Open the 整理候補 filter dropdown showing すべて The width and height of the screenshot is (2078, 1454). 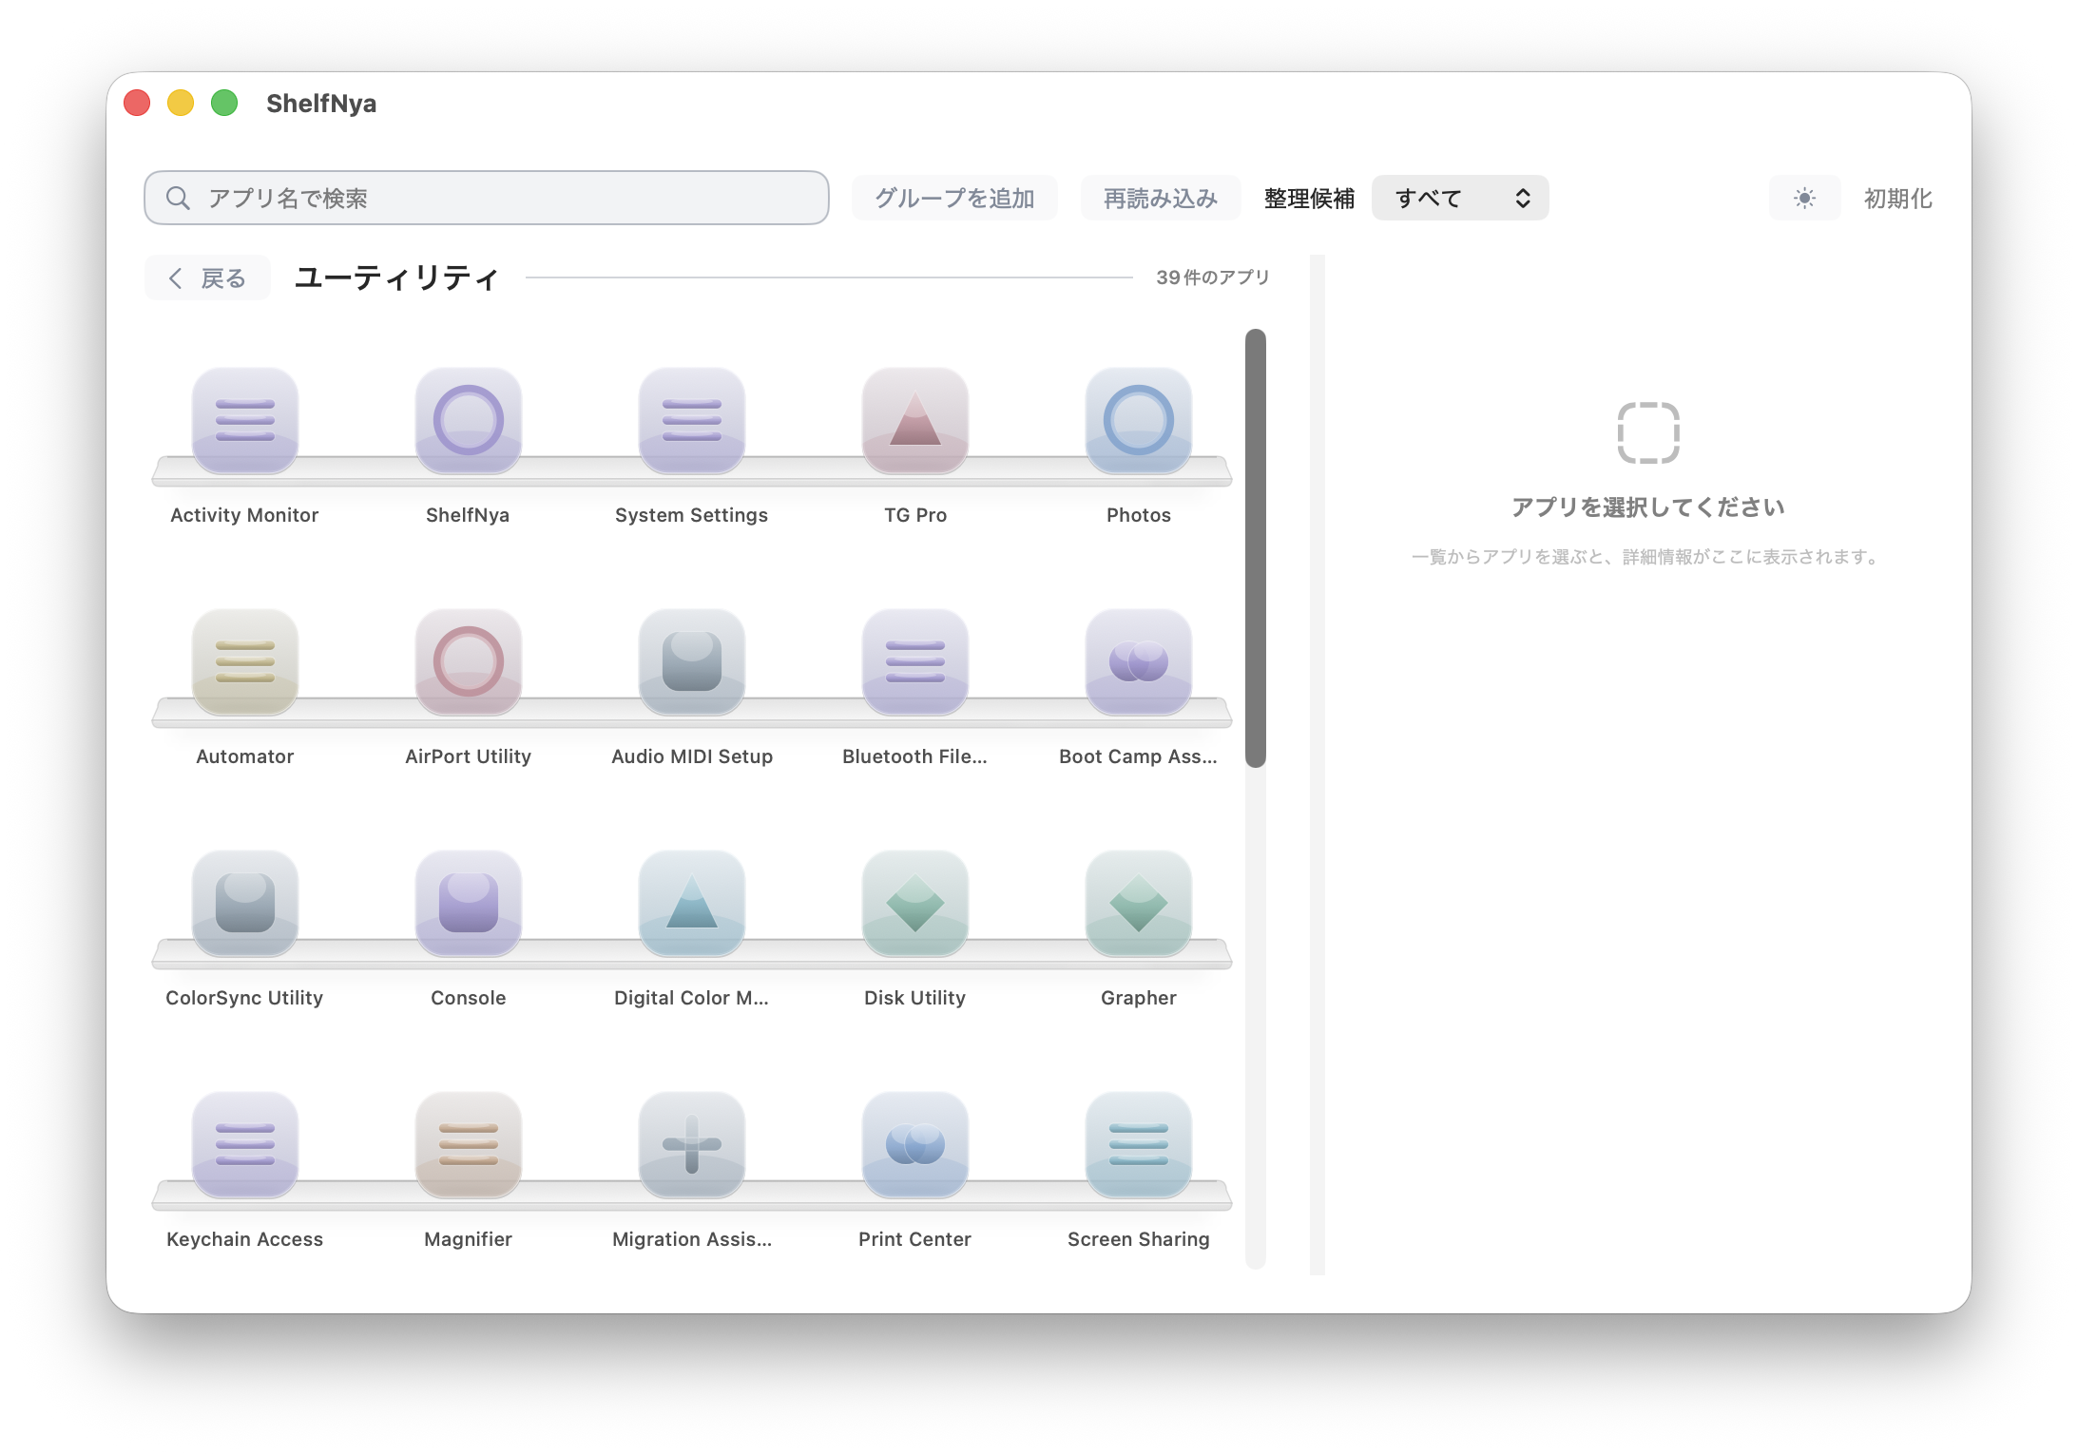pyautogui.click(x=1459, y=198)
